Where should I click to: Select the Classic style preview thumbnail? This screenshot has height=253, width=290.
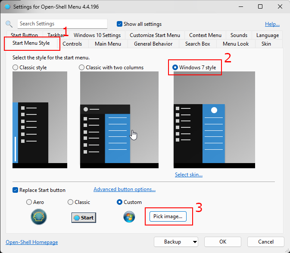click(40, 120)
